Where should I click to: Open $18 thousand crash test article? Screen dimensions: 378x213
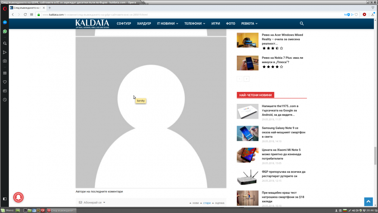(x=283, y=197)
